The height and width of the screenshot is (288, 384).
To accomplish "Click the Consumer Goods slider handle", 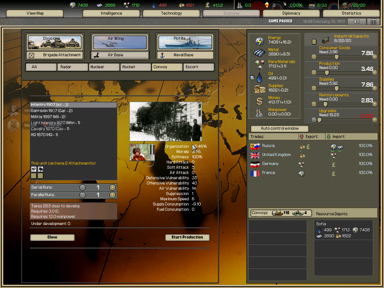I will pos(337,57).
